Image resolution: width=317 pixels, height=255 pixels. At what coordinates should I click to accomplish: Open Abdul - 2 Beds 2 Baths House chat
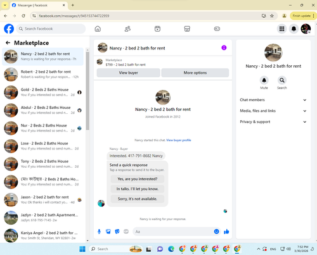[43, 110]
